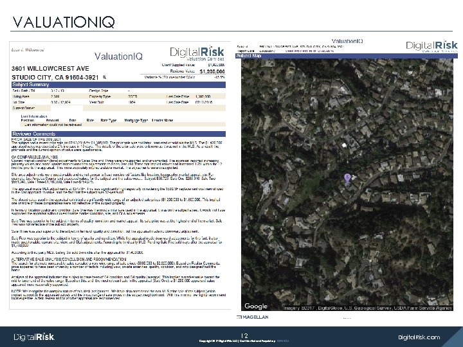Click the Review Value '$1,200,000'
The height and width of the screenshot is (347, 463).
tap(212, 71)
